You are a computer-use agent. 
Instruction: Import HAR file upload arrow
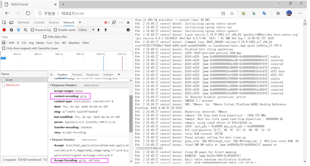[x=99, y=30]
